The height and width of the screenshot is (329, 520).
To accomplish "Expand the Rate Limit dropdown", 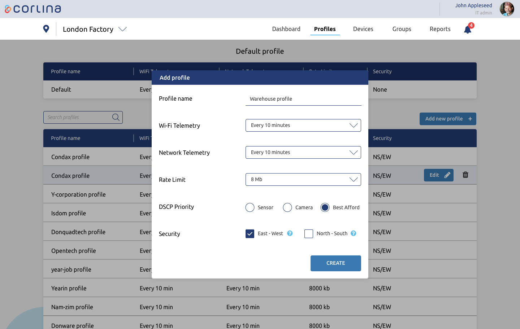I will click(x=303, y=179).
